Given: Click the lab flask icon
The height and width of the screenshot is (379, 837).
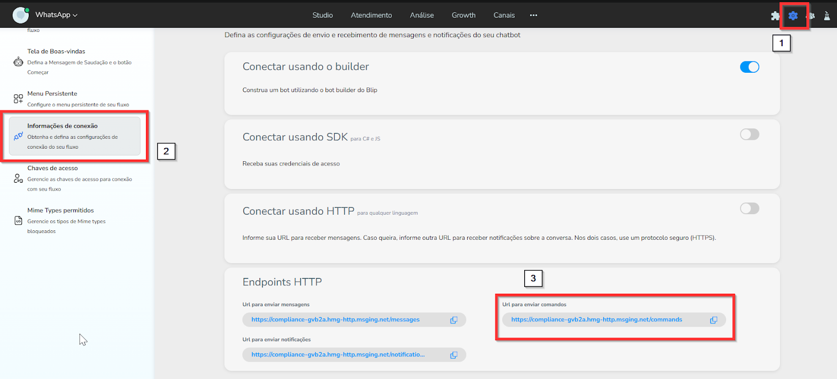Looking at the screenshot, I should pos(827,16).
